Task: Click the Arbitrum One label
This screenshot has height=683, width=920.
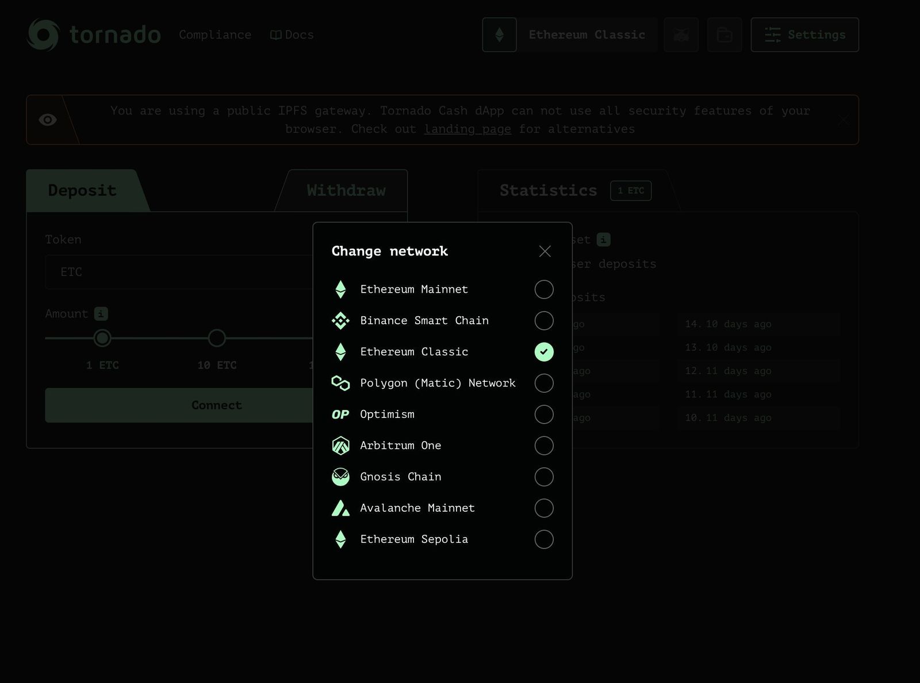Action: pos(400,446)
